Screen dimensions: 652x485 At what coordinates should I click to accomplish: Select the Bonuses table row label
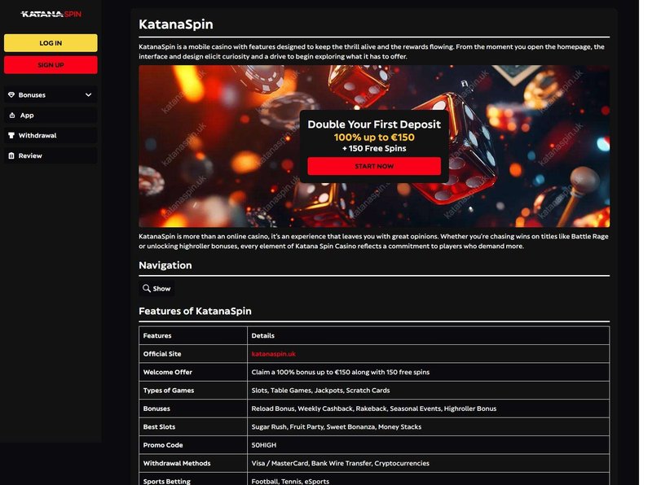click(156, 409)
